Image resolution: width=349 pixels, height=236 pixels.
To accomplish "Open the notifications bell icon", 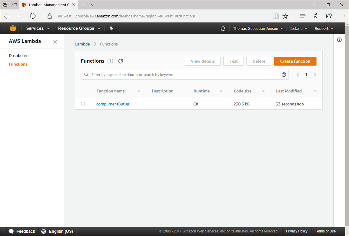I will pyautogui.click(x=223, y=28).
